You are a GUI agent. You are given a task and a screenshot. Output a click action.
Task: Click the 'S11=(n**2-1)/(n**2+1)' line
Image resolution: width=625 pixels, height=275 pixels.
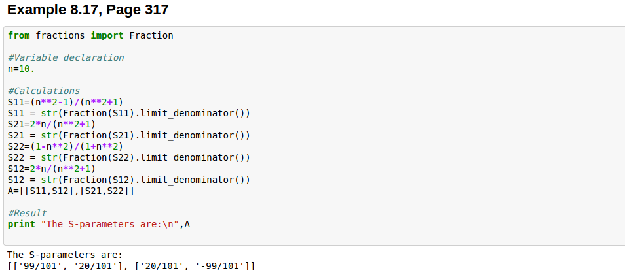(66, 102)
